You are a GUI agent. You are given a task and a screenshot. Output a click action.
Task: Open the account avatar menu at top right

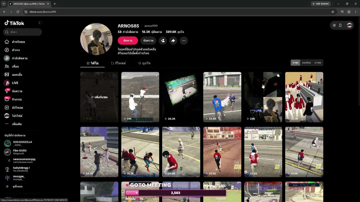tap(349, 25)
